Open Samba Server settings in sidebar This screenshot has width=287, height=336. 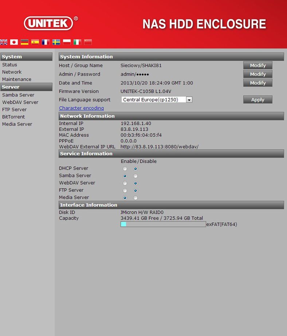coord(18,95)
